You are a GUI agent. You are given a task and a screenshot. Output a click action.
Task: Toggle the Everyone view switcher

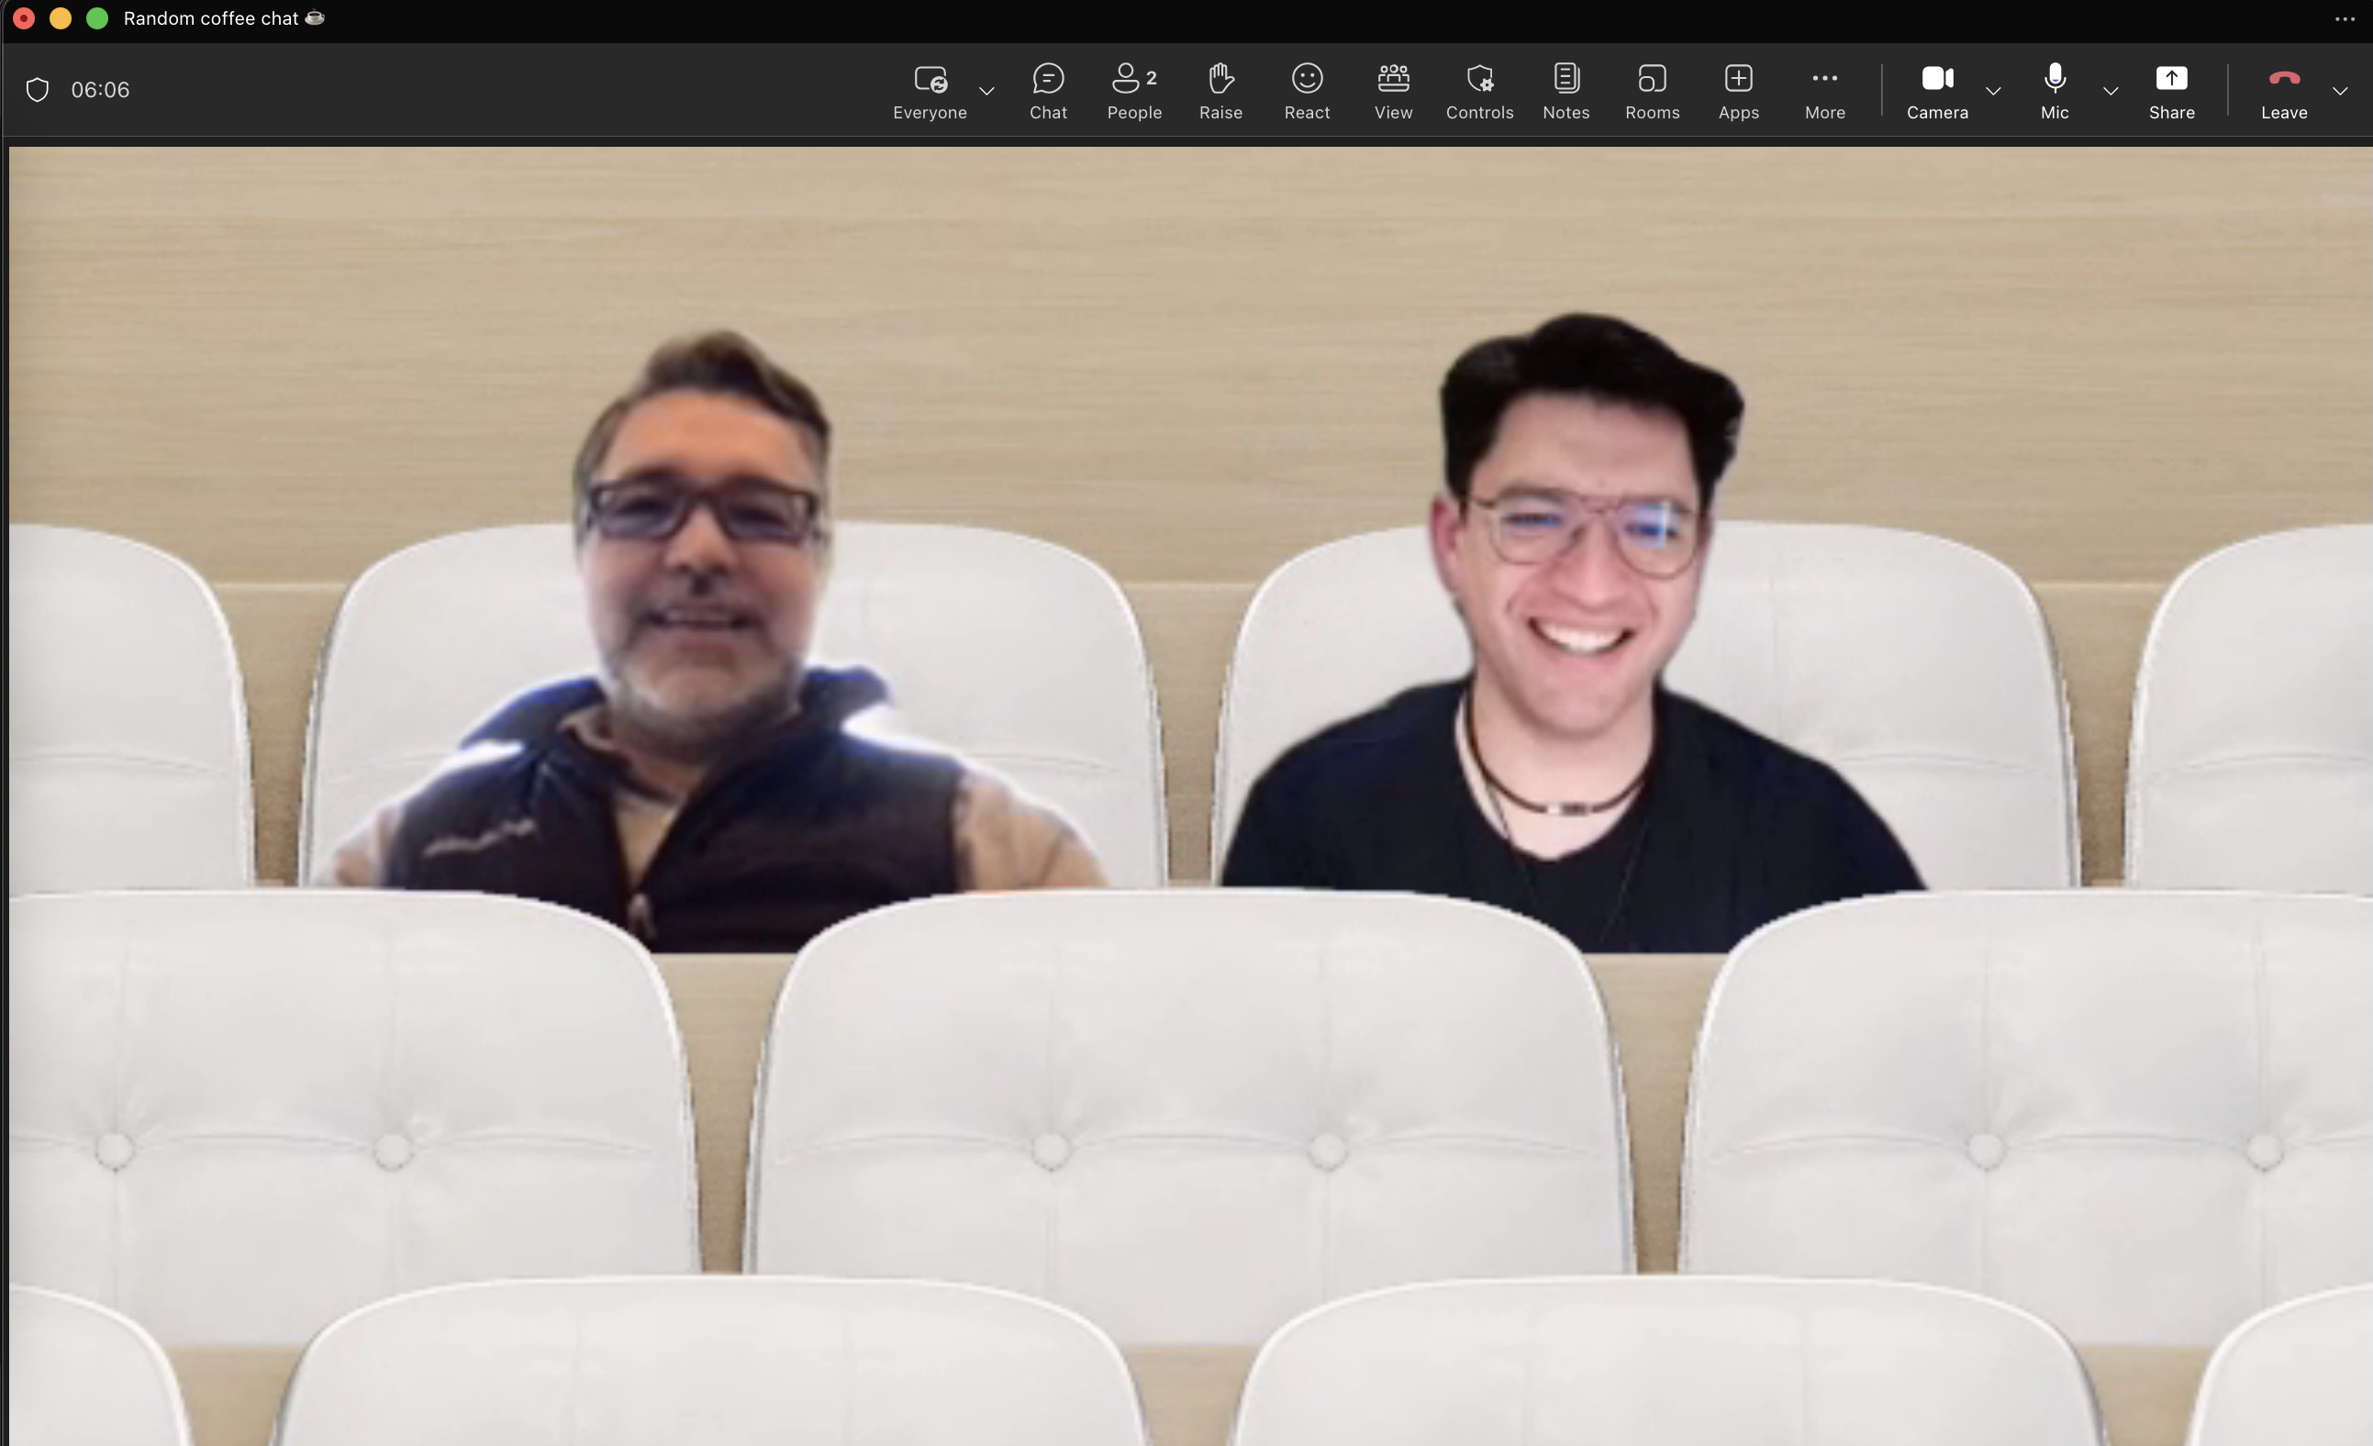click(930, 91)
